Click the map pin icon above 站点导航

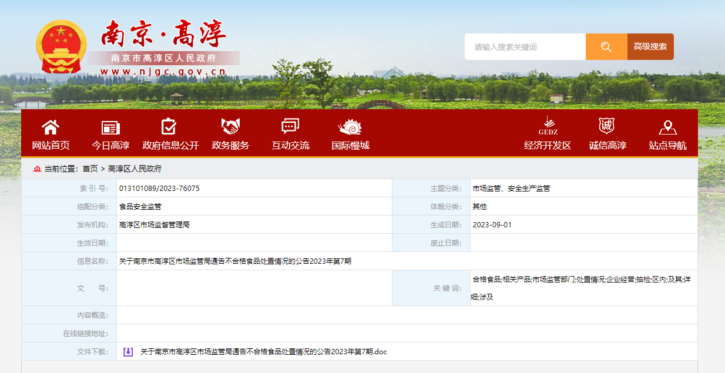667,127
